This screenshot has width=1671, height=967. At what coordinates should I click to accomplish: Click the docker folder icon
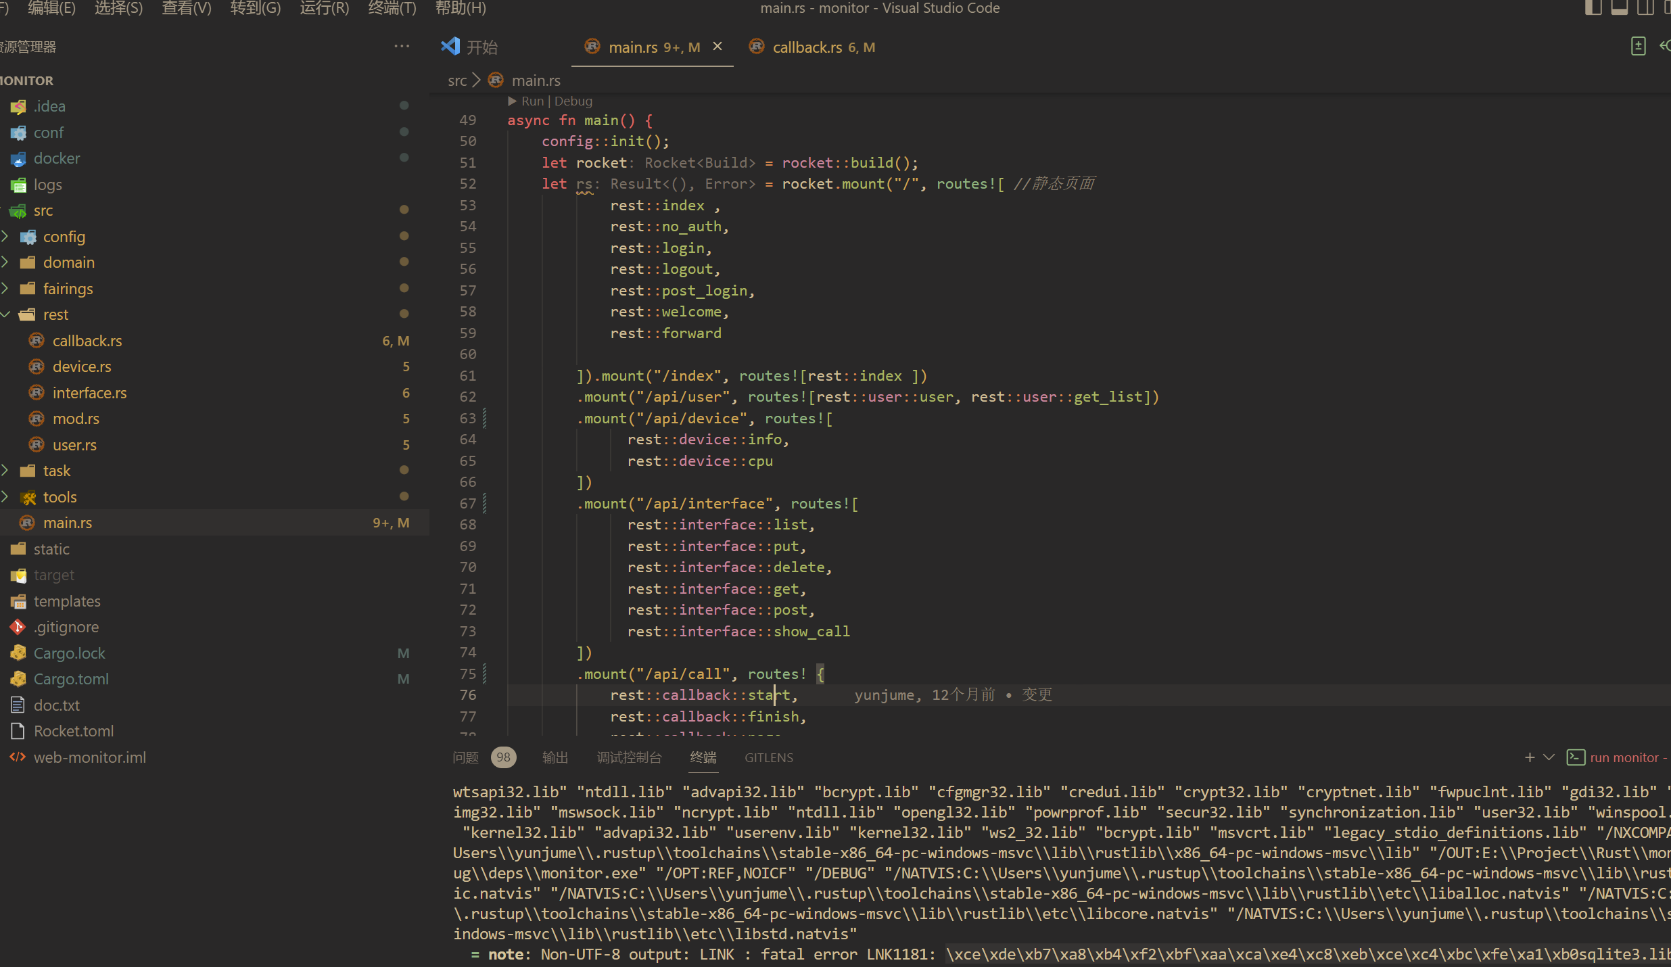[x=18, y=159]
